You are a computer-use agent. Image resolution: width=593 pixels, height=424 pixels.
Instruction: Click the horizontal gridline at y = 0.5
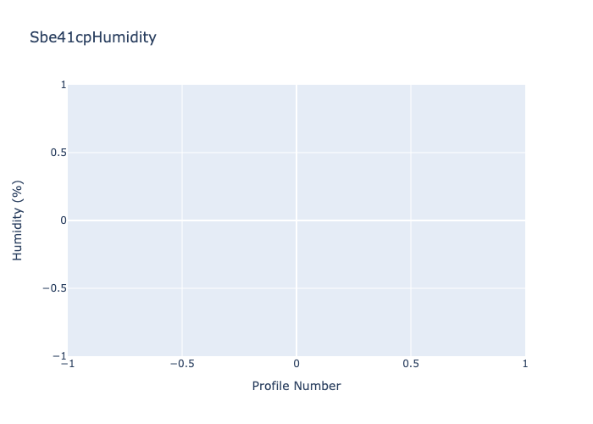[x=237, y=153]
